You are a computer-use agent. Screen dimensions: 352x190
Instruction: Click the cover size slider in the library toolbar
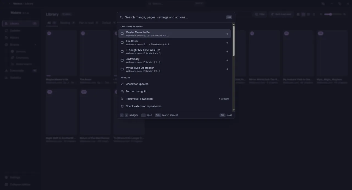[333, 14]
